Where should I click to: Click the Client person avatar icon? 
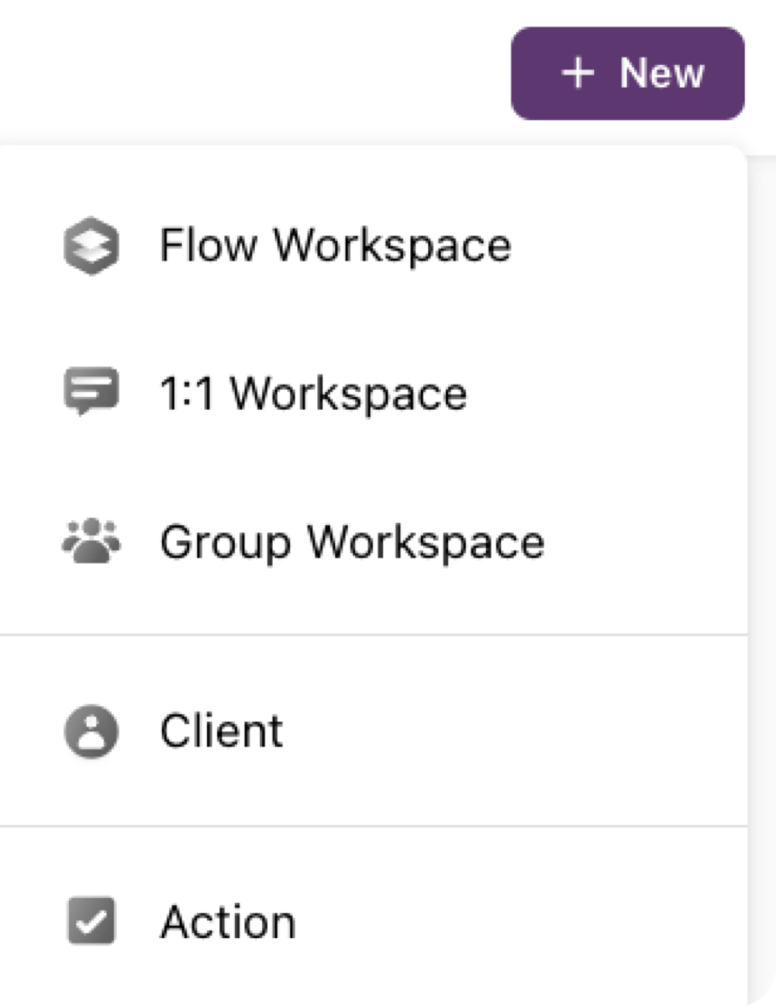click(x=91, y=731)
